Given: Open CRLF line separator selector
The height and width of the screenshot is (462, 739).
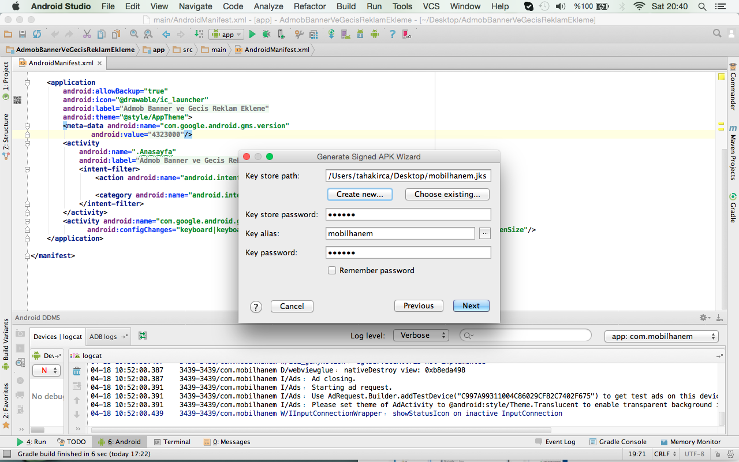Looking at the screenshot, I should (x=666, y=454).
